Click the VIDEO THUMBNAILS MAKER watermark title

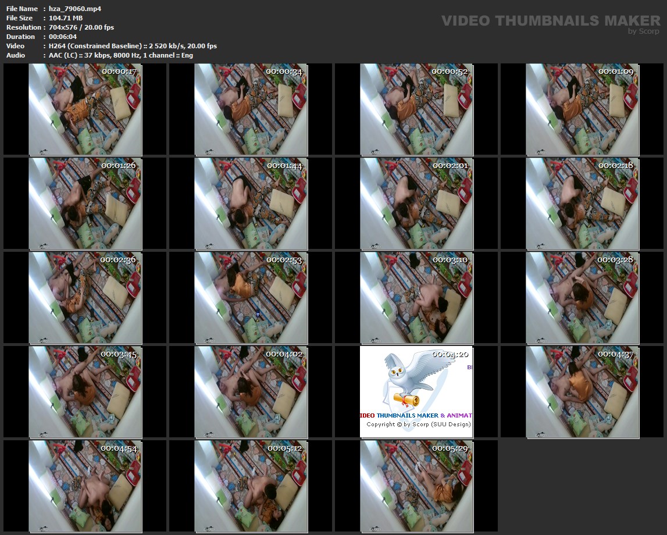550,21
